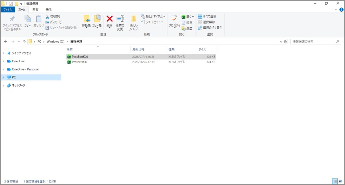
Task: Sort by サイズ column header
Action: (207, 49)
